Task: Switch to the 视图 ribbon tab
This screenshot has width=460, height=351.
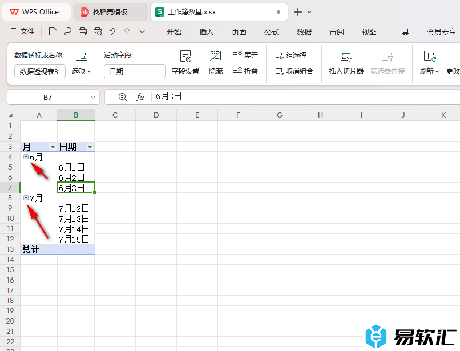Action: point(369,32)
